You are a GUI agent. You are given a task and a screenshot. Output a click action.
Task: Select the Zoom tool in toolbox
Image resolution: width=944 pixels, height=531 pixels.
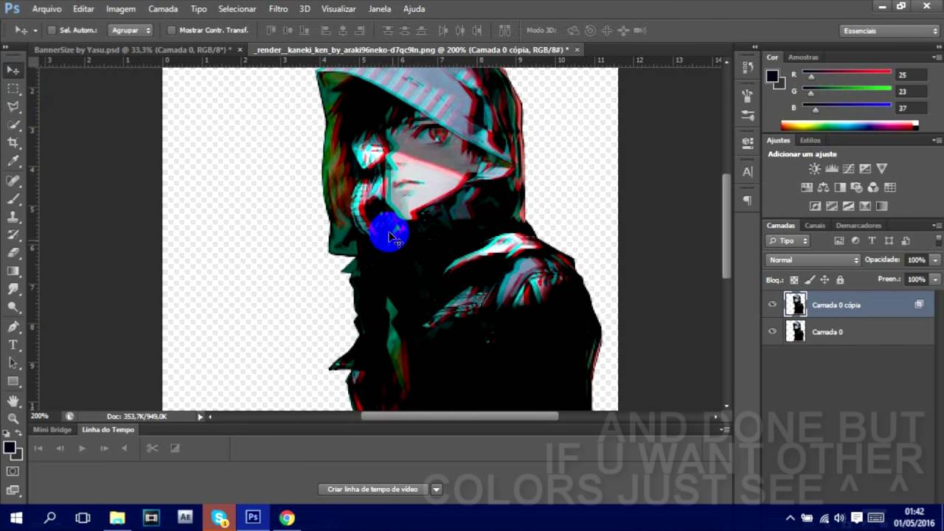13,418
